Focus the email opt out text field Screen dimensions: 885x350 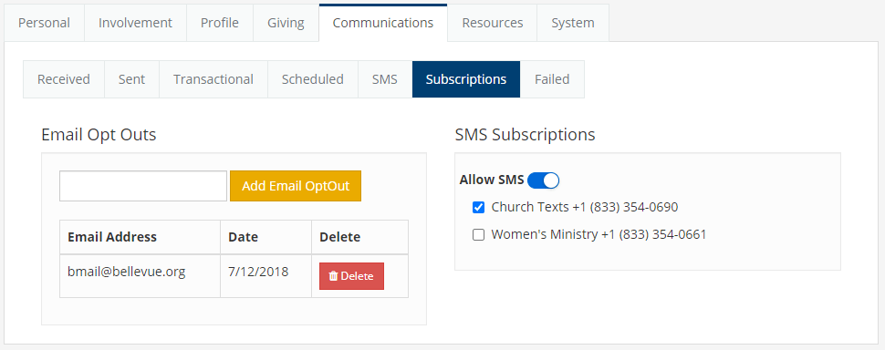[x=143, y=186]
